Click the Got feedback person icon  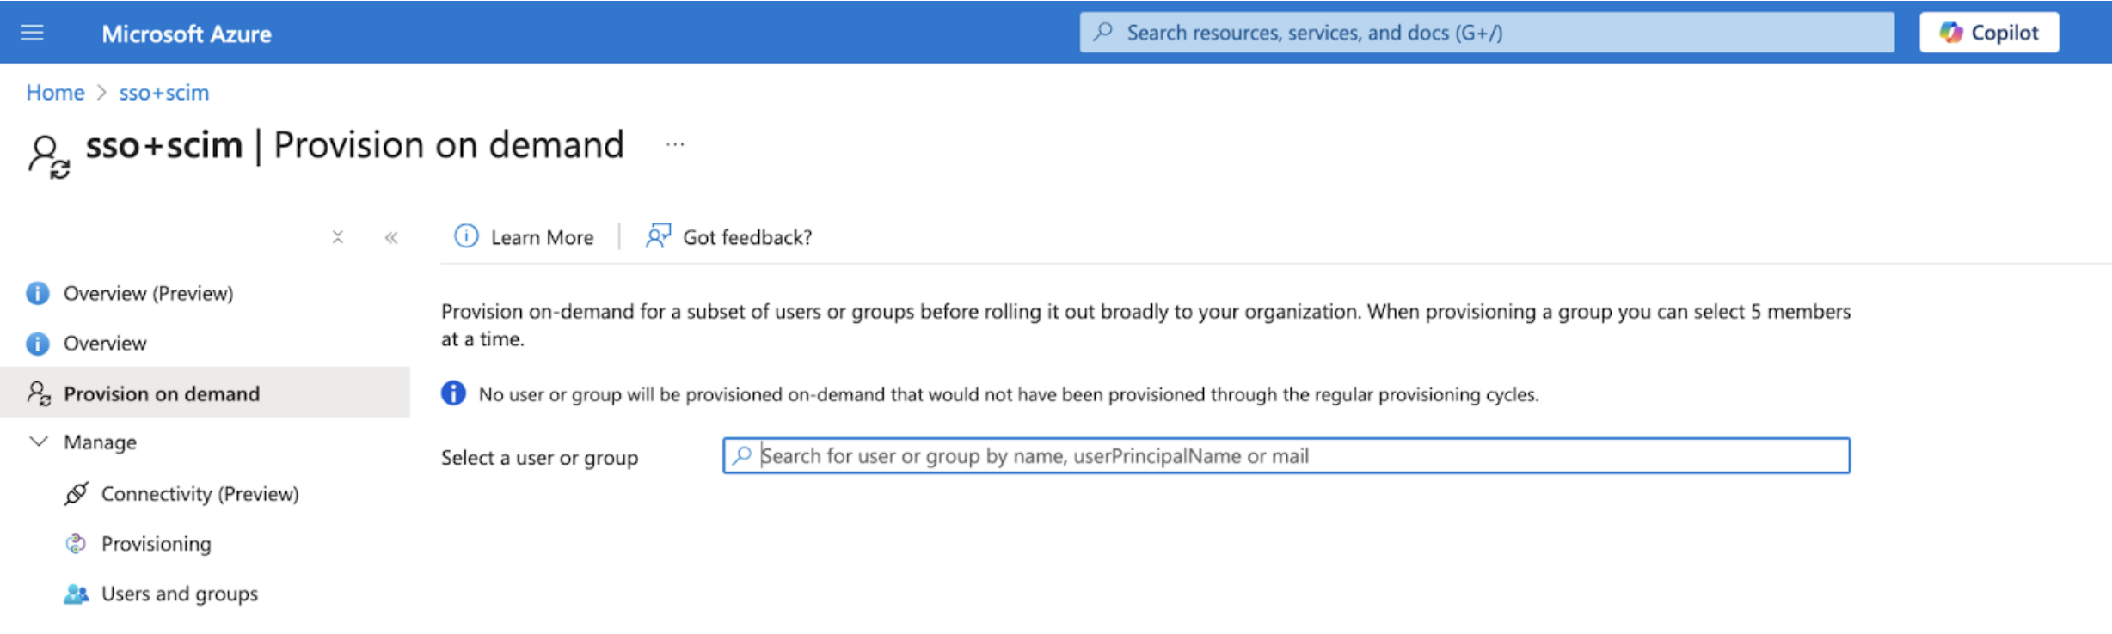[x=658, y=235]
